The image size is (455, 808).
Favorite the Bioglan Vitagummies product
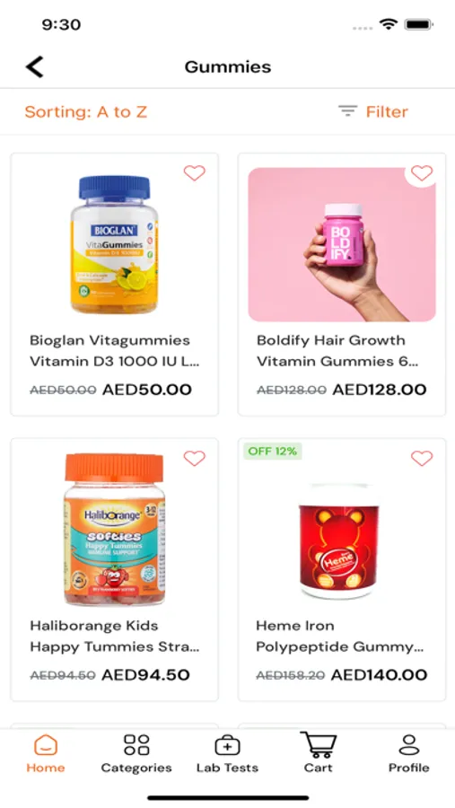194,173
